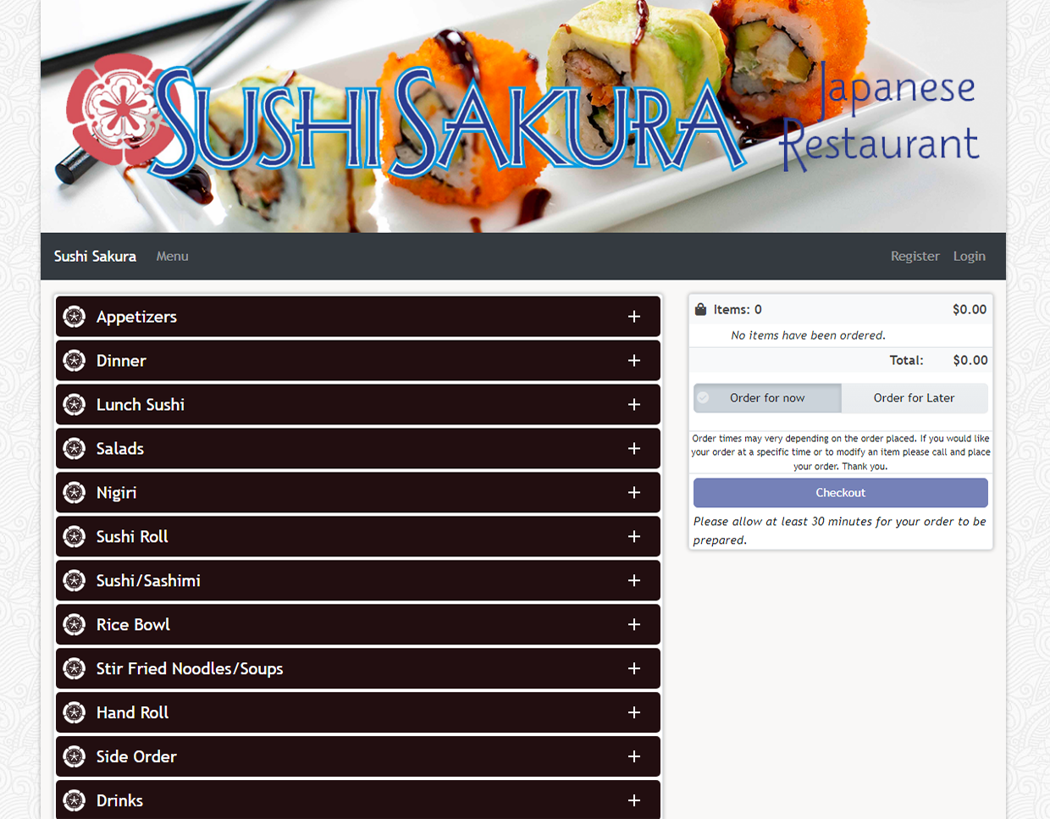Go to the Sushi Sakura home link
The width and height of the screenshot is (1050, 819).
pos(95,257)
